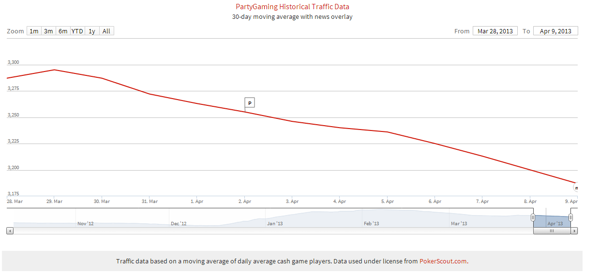Switch zoom to 6m
Viewport: 599px width, 275px height.
[x=63, y=31]
